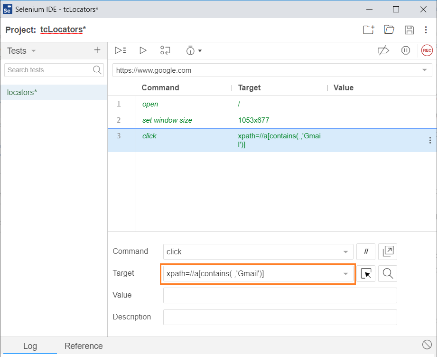Clear the log with the circle-slash icon

tap(427, 345)
